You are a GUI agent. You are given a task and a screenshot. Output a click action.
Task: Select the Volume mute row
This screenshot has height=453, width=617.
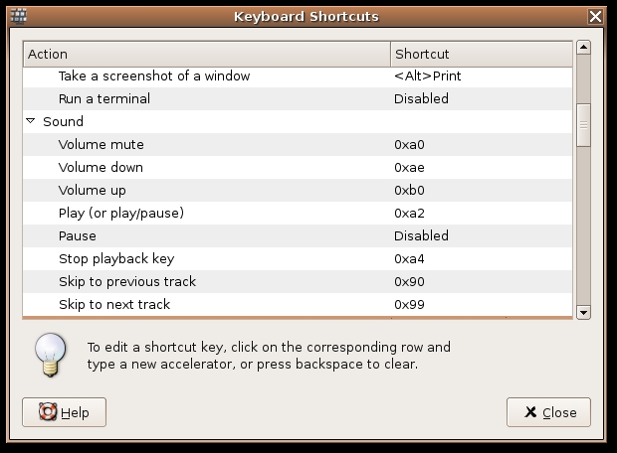pyautogui.click(x=101, y=144)
